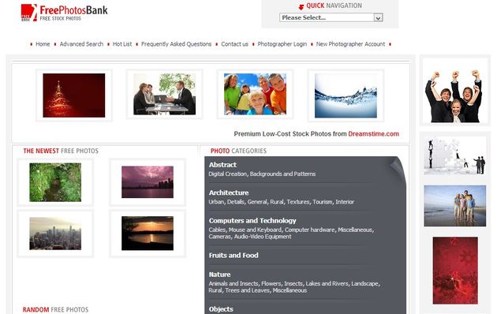
Task: Open the puzzle pieces sidebar photo
Action: [455, 156]
